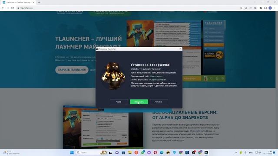Open Microsoft Edge on taskbar
Image resolution: width=278 pixels, height=156 pixels.
pyautogui.click(x=162, y=153)
